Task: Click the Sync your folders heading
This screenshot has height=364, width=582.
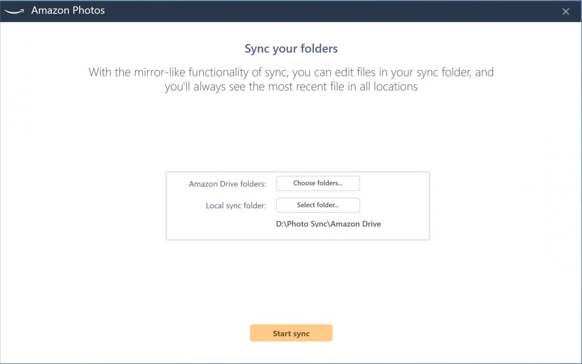Action: (x=291, y=48)
